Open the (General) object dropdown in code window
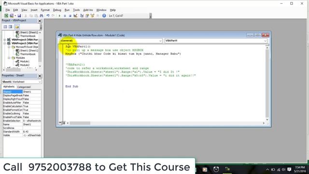The image size is (309, 174). tap(160, 41)
